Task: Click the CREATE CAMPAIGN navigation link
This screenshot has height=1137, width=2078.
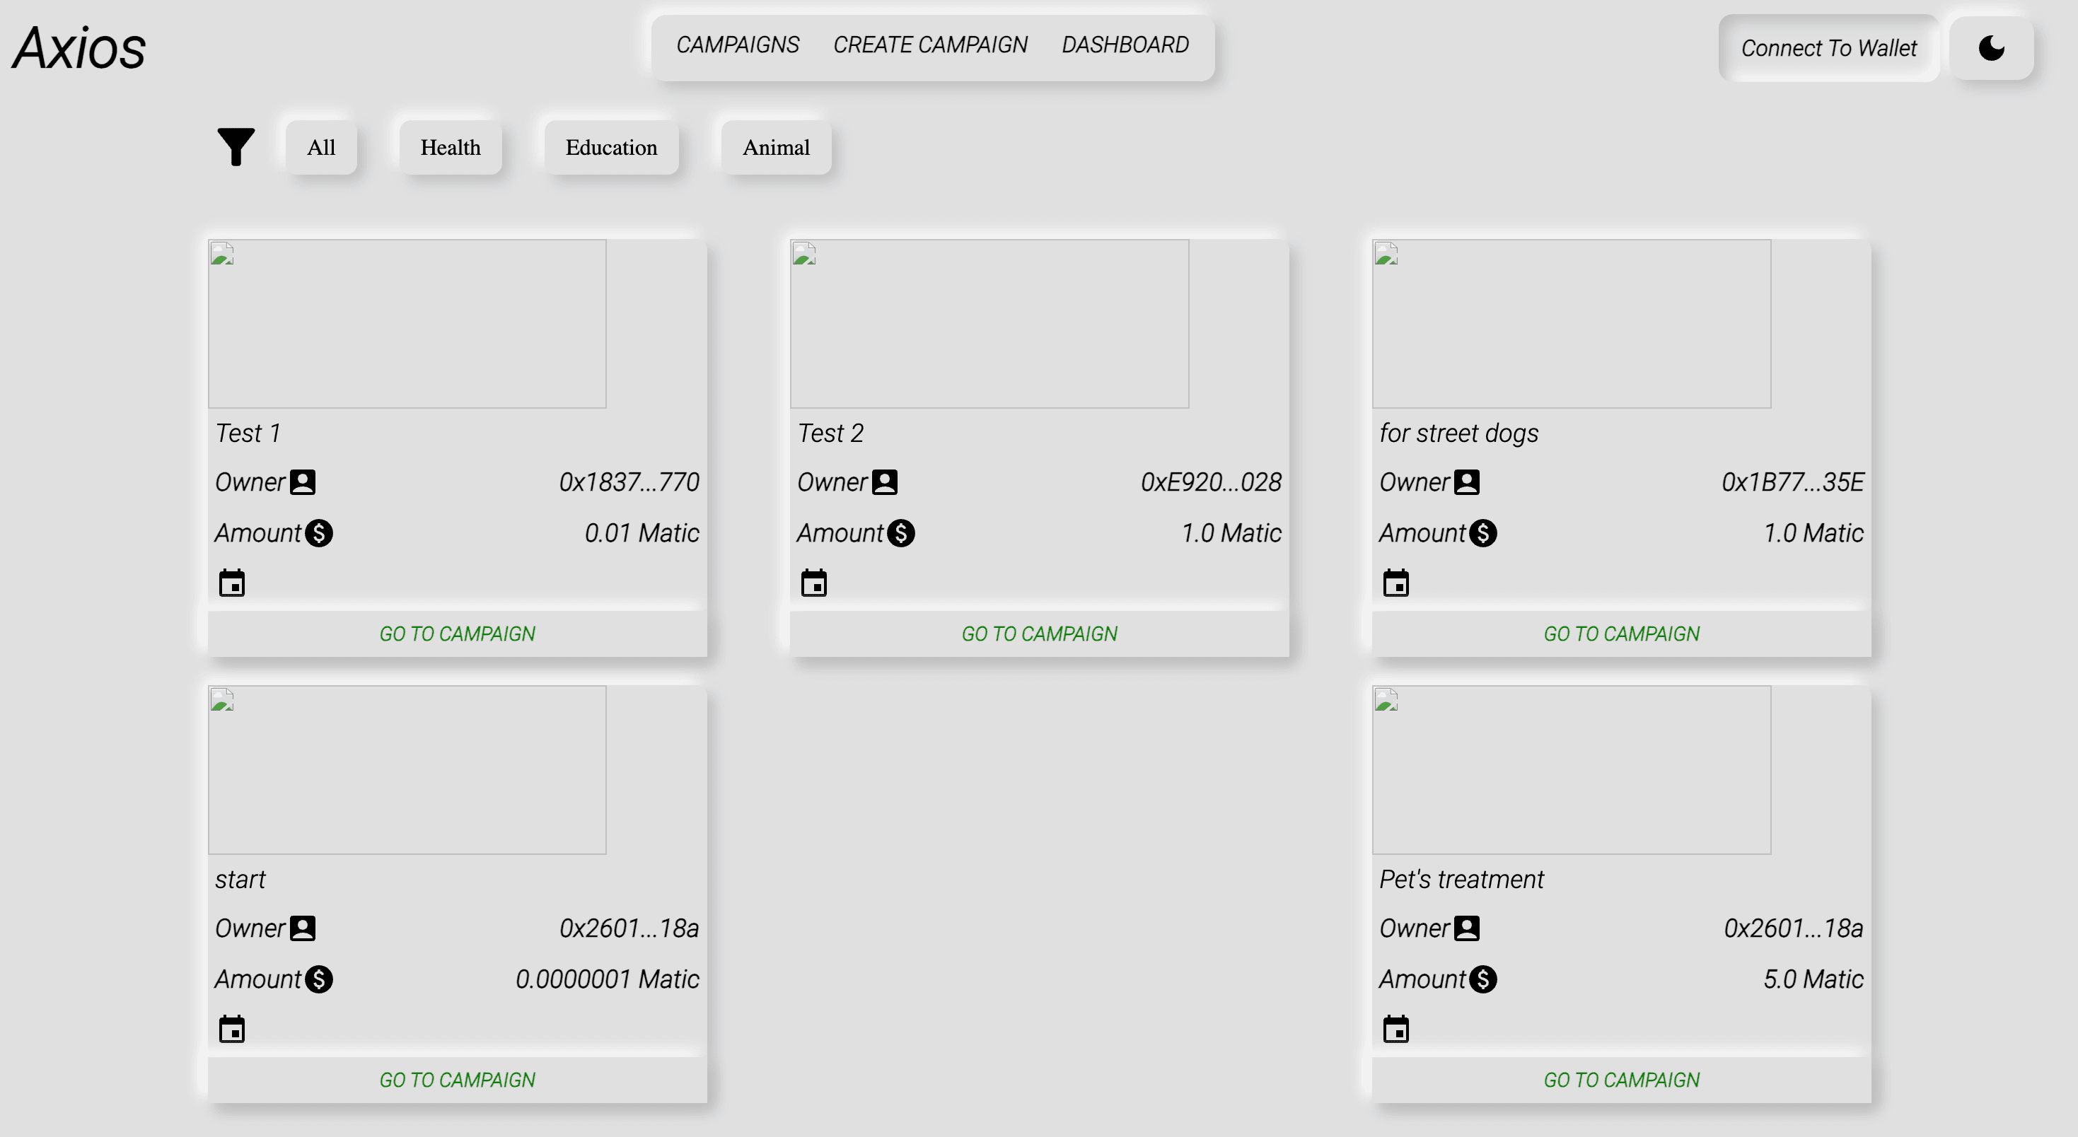Action: tap(931, 43)
